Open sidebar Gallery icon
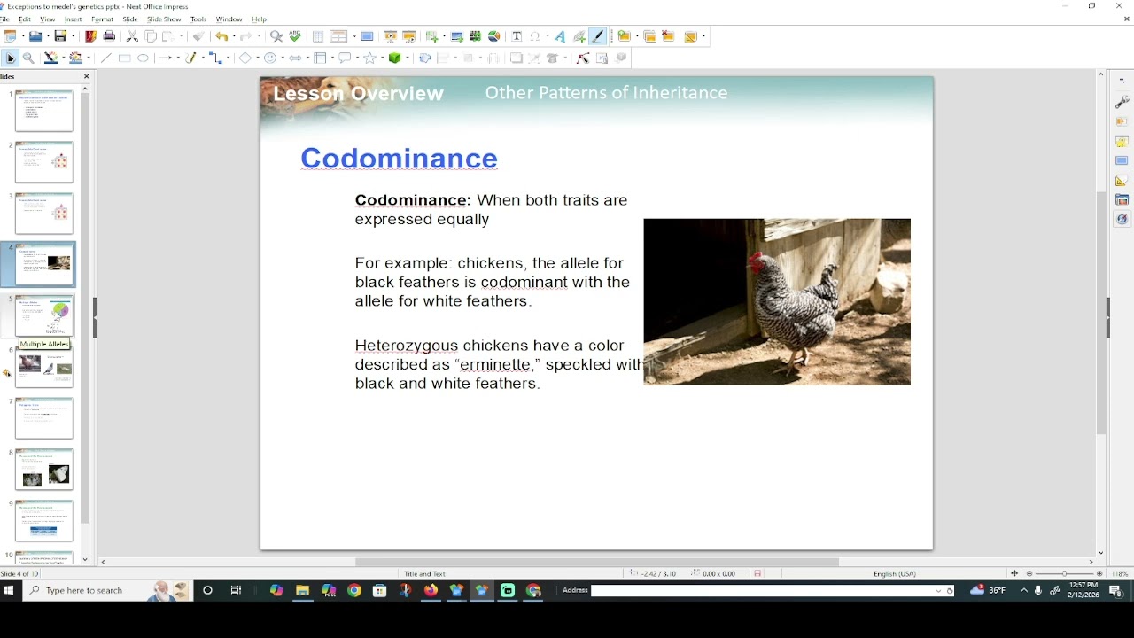 tap(1122, 199)
